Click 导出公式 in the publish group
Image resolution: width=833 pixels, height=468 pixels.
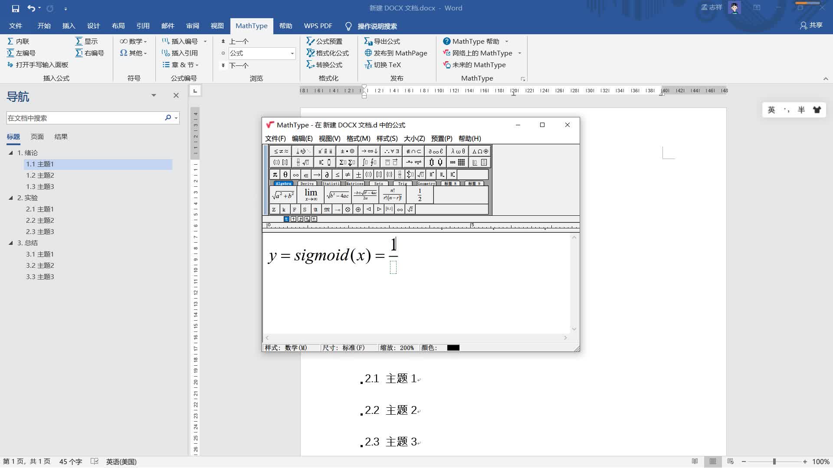coord(382,41)
